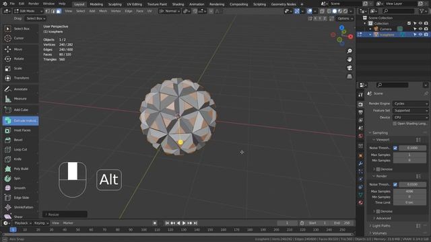Activate the Cursor tool
The image size is (431, 242).
(x=21, y=38)
